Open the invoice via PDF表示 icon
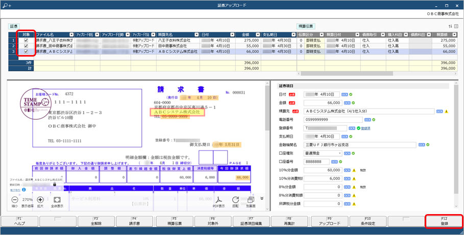Viewport: 464px width, 235px height. pyautogui.click(x=219, y=200)
